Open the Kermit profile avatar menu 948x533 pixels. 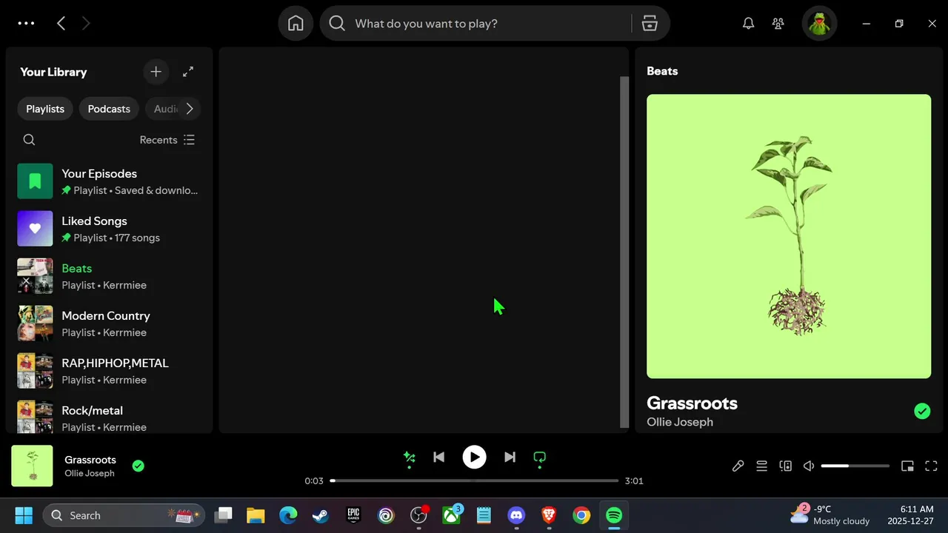819,24
